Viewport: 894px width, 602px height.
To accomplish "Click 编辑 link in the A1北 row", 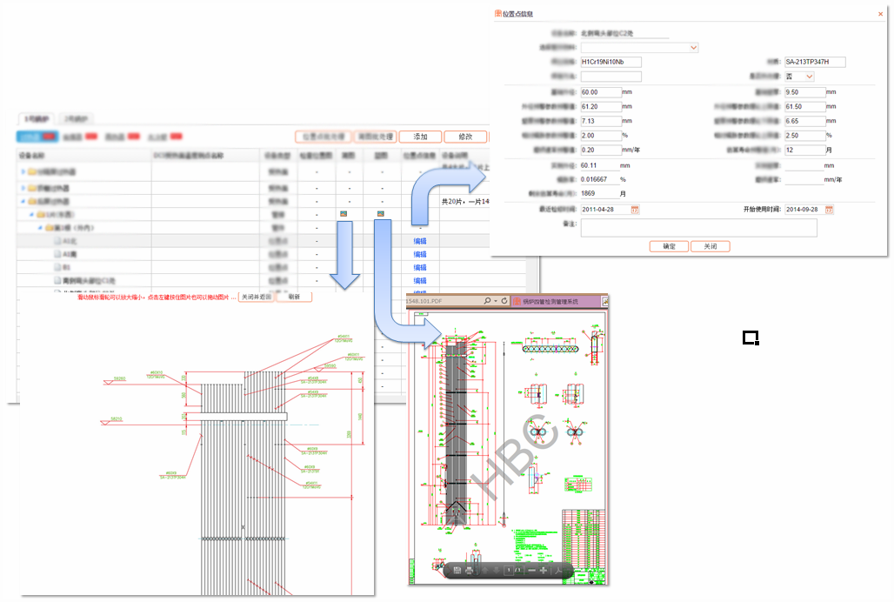I will (420, 241).
